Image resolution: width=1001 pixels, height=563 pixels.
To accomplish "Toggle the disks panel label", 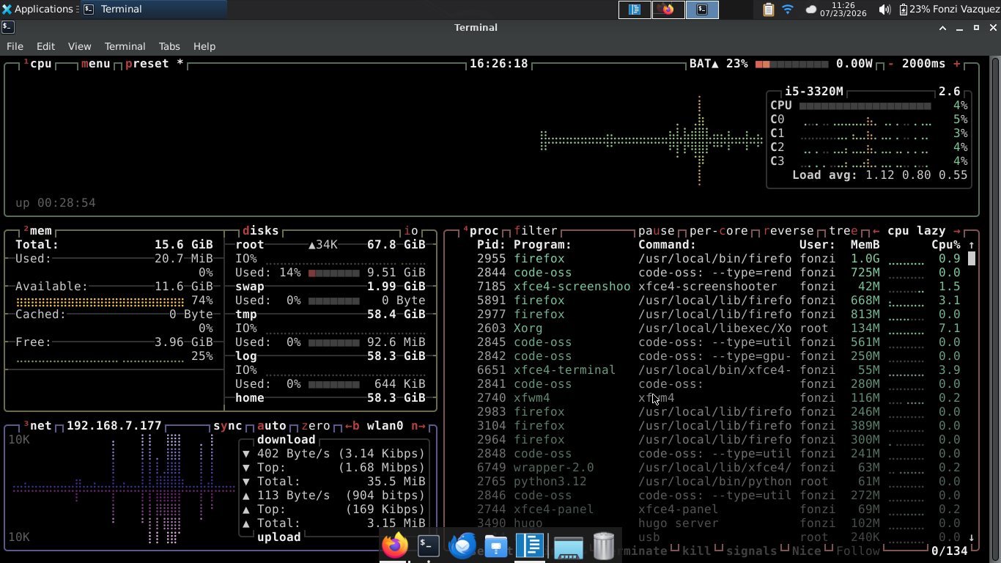I will click(261, 231).
